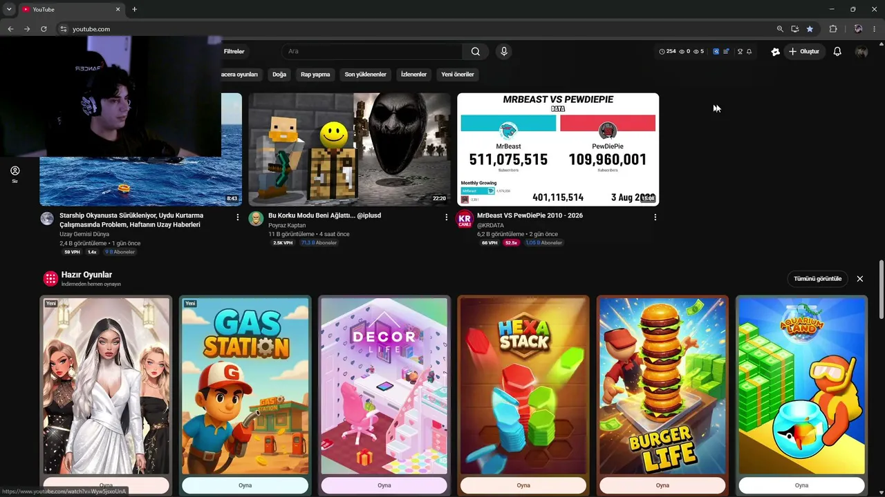Click the small bell in extension bar
The width and height of the screenshot is (885, 497).
click(x=749, y=52)
